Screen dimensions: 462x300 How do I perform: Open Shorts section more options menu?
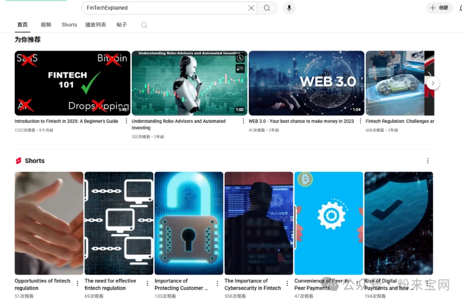point(427,160)
